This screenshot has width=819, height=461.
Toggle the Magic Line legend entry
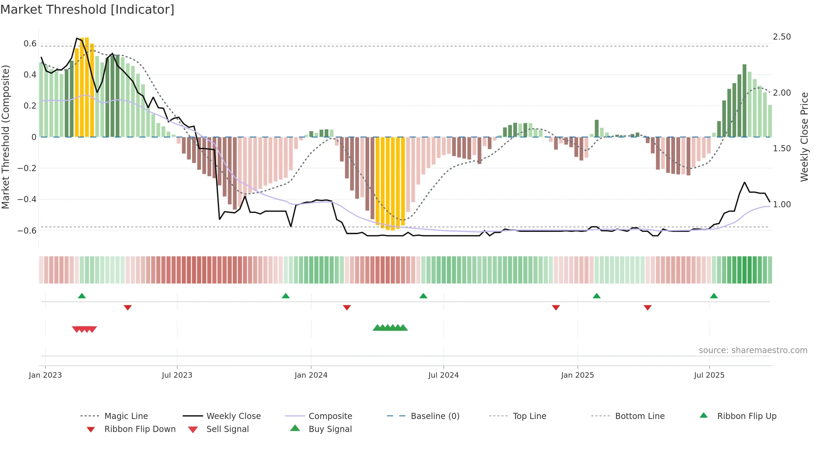click(114, 416)
